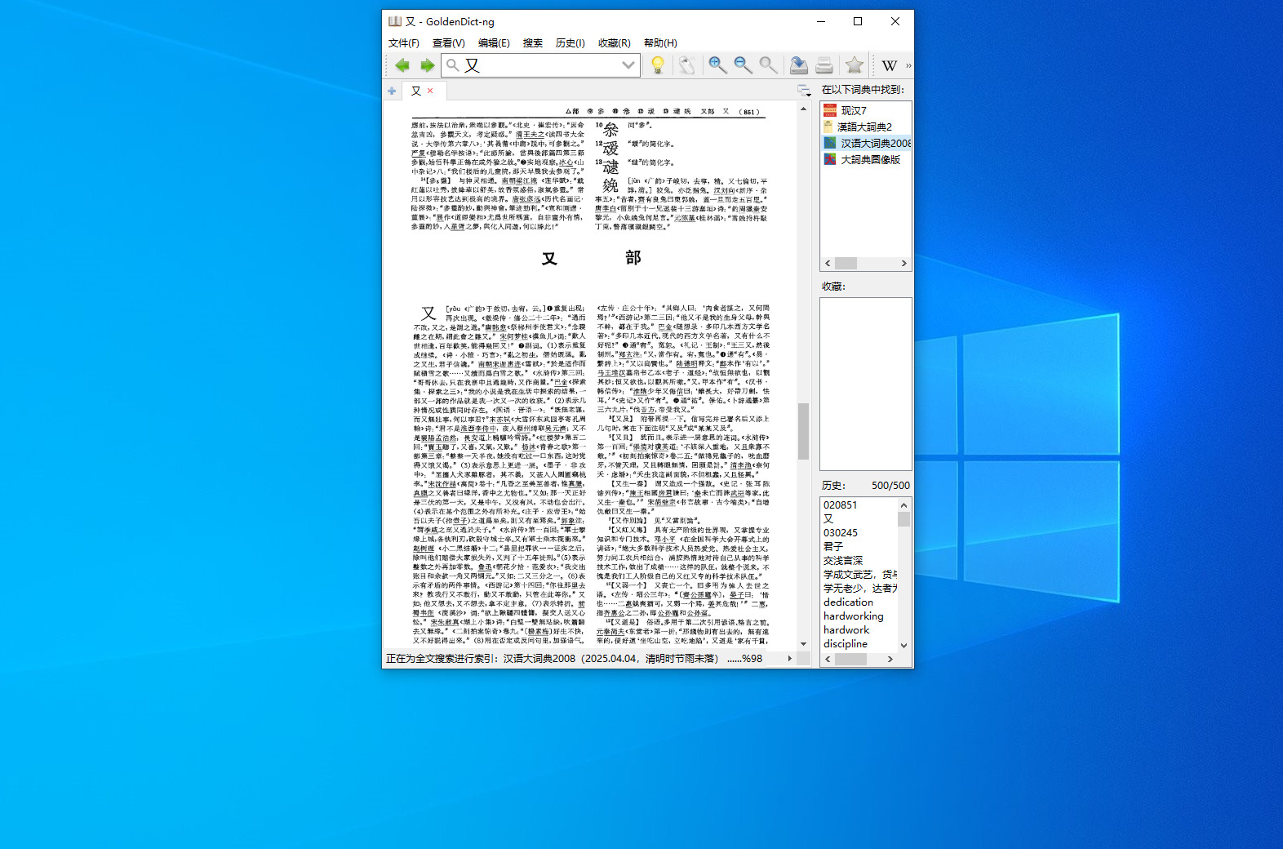This screenshot has height=849, width=1283.
Task: Toggle the lightbulb scan popup icon
Action: [657, 65]
